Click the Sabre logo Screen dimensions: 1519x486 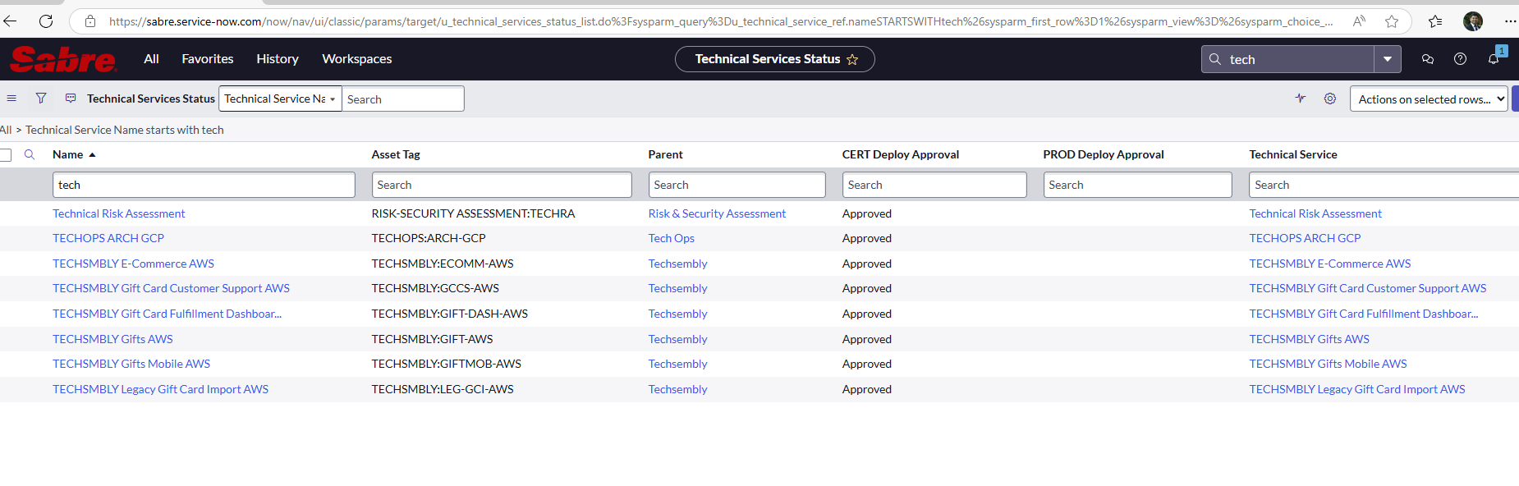pyautogui.click(x=62, y=59)
